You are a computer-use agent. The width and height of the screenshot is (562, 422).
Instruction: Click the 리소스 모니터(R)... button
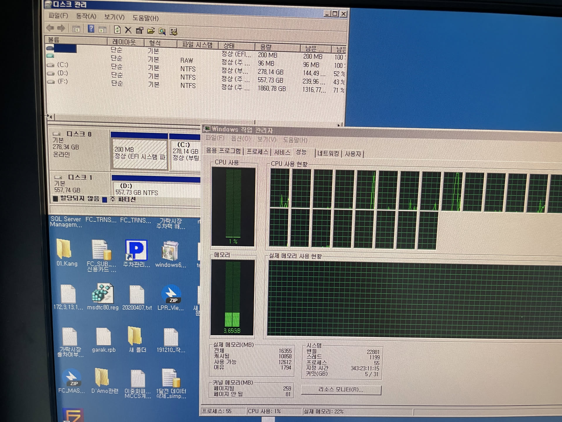pos(341,390)
